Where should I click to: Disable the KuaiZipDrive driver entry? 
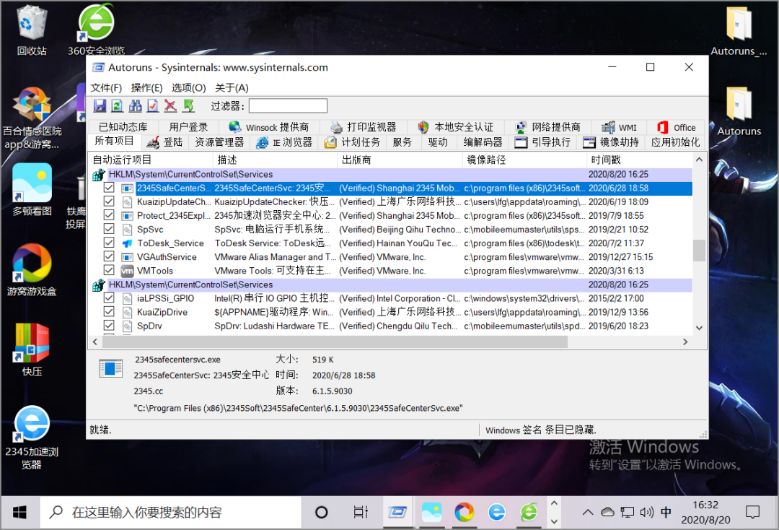click(109, 311)
